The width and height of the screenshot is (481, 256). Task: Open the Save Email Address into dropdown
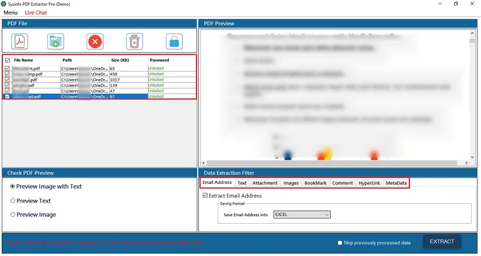(x=302, y=214)
